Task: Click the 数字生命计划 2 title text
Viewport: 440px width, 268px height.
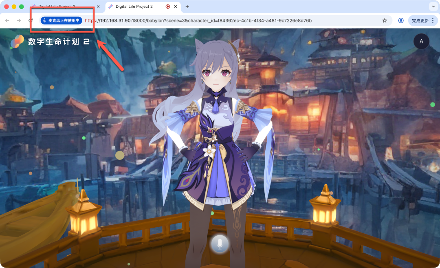Action: click(59, 42)
